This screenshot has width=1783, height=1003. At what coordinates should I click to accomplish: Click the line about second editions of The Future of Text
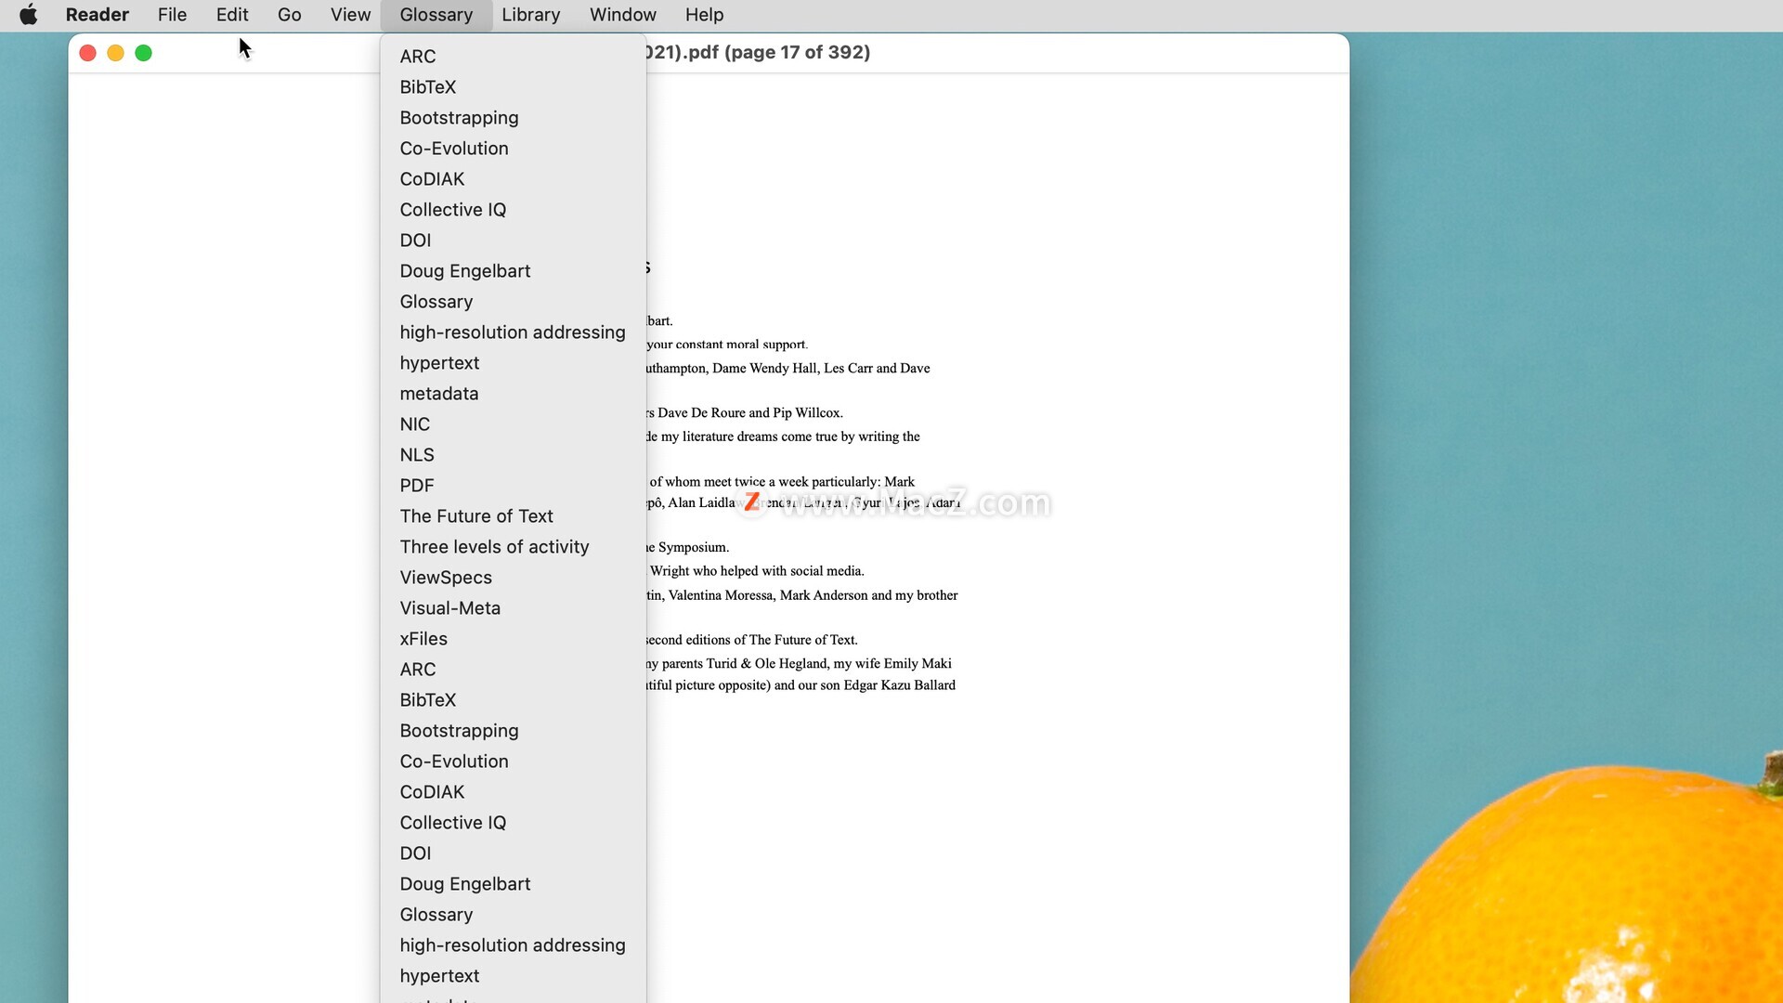752,640
